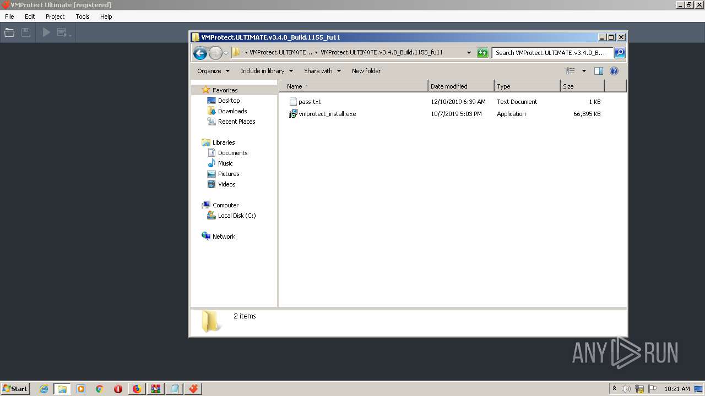Image resolution: width=705 pixels, height=396 pixels.
Task: Click the Execute play icon in VMProtect toolbar
Action: (x=46, y=32)
